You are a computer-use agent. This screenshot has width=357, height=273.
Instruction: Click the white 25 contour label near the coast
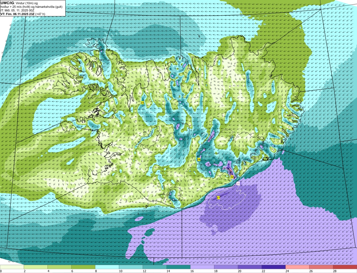pyautogui.click(x=238, y=183)
